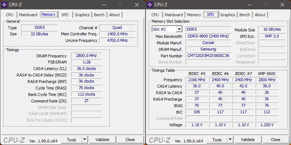Open the CPU tab in left window

pyautogui.click(x=9, y=15)
